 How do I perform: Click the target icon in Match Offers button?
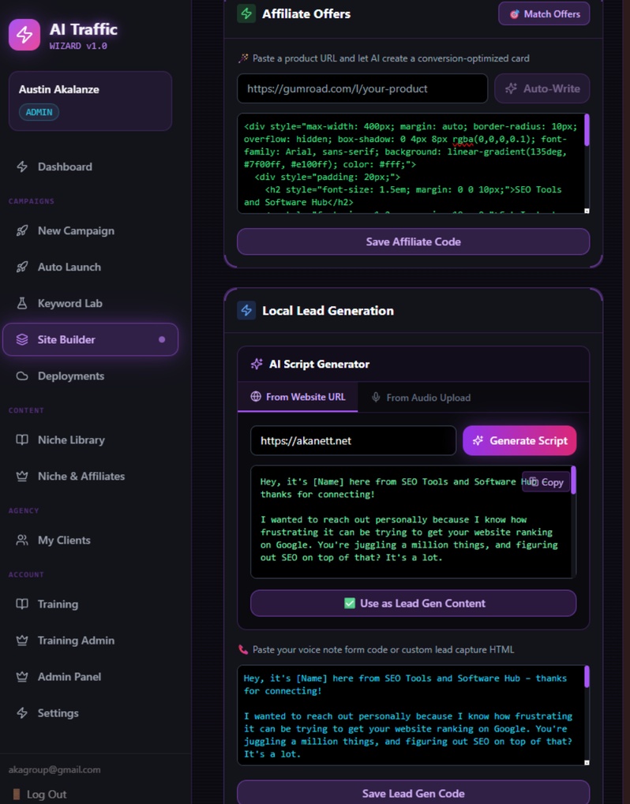pos(514,14)
